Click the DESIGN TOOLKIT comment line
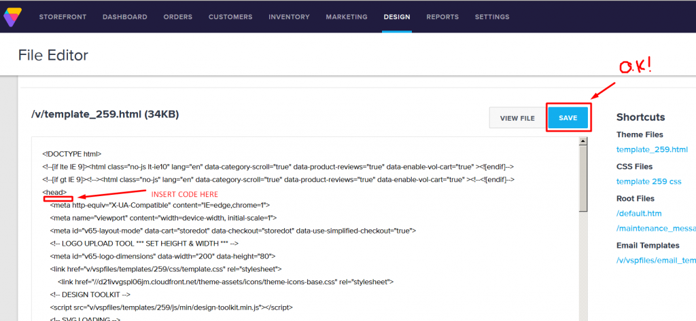 90,295
